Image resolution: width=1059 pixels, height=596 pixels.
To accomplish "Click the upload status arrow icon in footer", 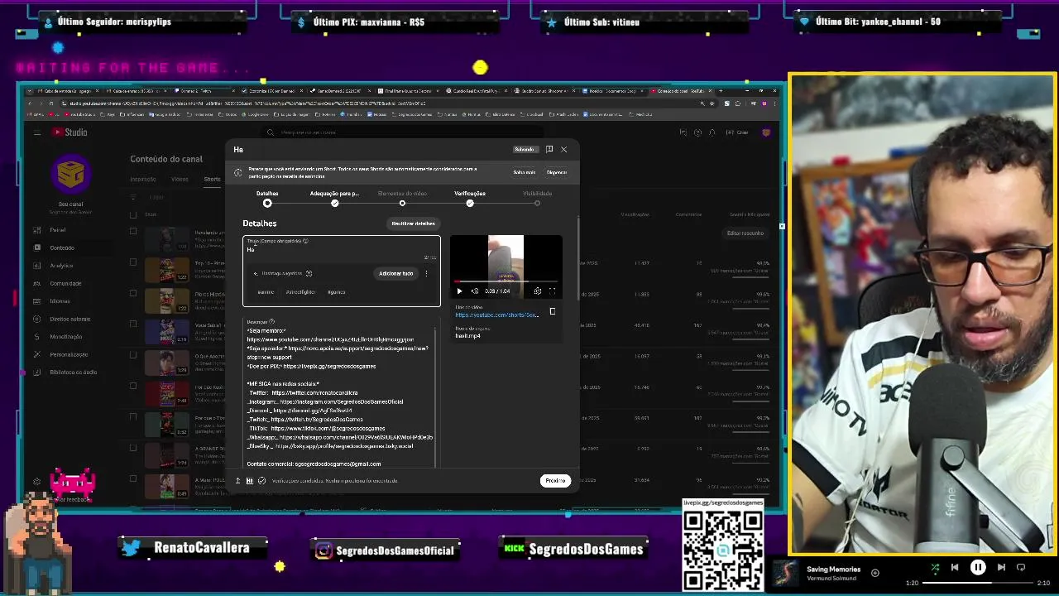I will click(x=237, y=481).
